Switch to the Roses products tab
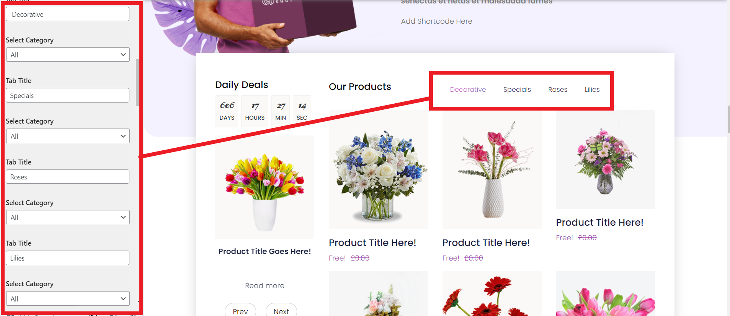The image size is (730, 316). coord(558,90)
